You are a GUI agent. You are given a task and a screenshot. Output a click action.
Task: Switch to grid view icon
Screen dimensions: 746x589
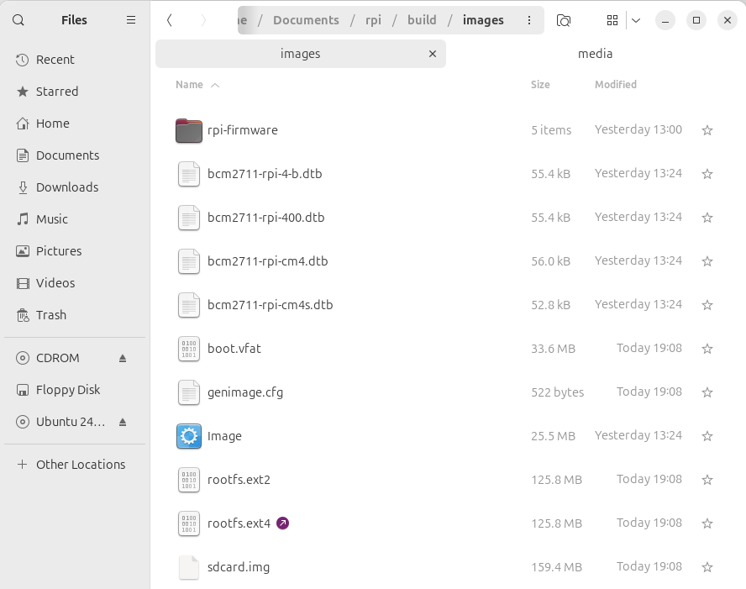click(x=612, y=20)
